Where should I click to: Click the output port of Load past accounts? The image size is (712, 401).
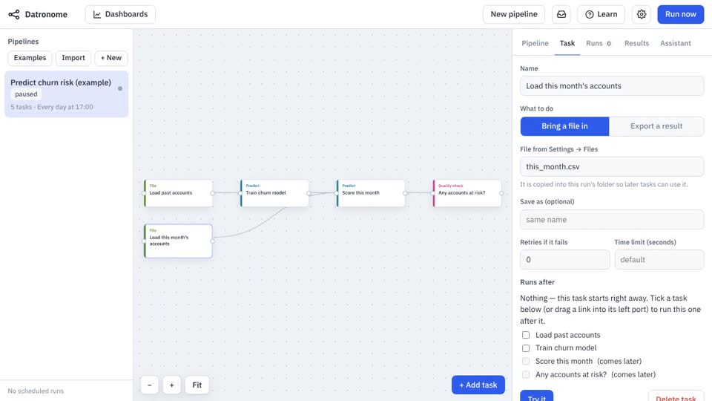click(213, 193)
